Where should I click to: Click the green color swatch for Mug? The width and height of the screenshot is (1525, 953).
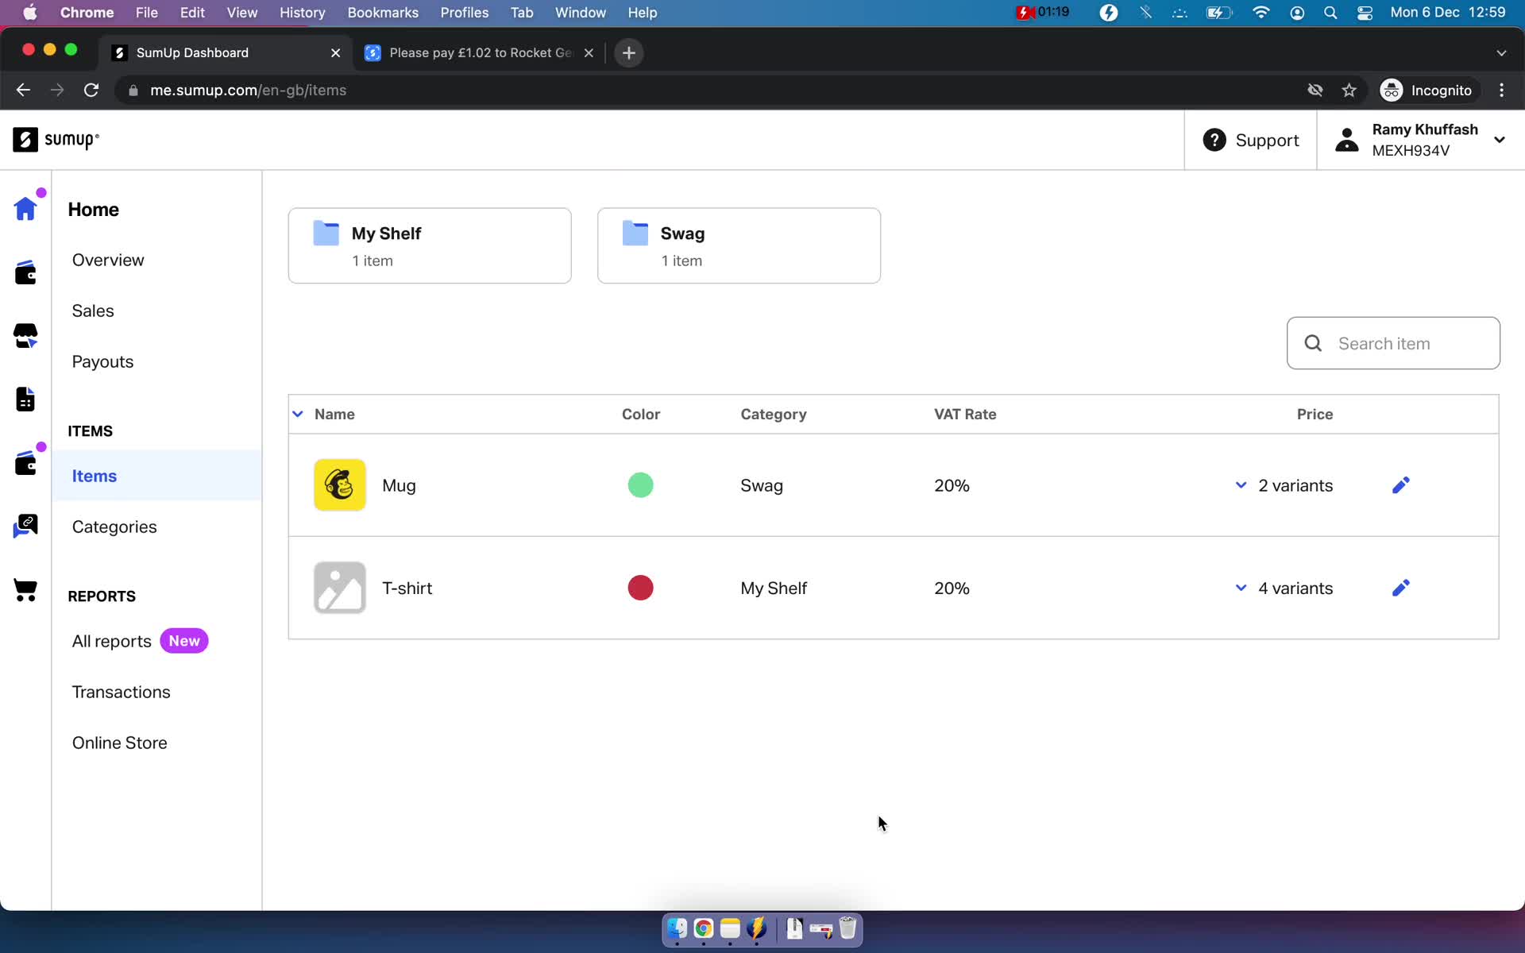click(640, 485)
